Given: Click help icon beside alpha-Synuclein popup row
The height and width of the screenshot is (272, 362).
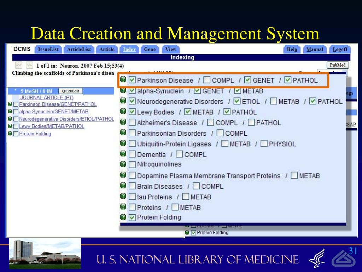Looking at the screenshot, I should pyautogui.click(x=123, y=90).
